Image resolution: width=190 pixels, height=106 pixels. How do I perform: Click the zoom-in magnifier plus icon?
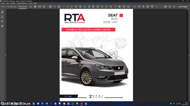[x=143, y=7]
